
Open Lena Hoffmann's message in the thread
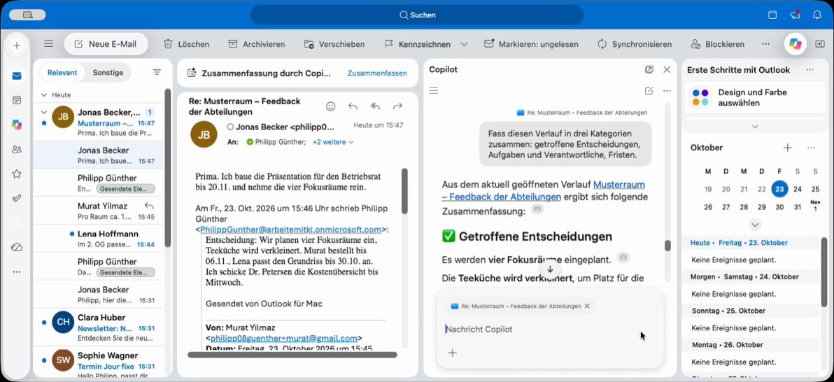pyautogui.click(x=99, y=239)
